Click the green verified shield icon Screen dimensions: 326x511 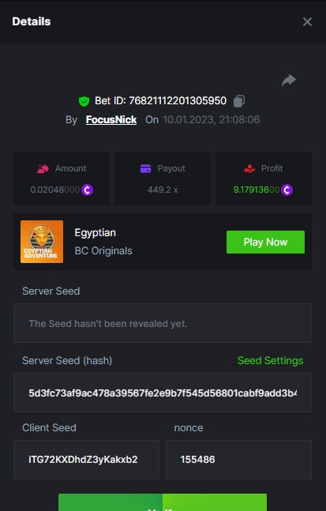point(84,101)
